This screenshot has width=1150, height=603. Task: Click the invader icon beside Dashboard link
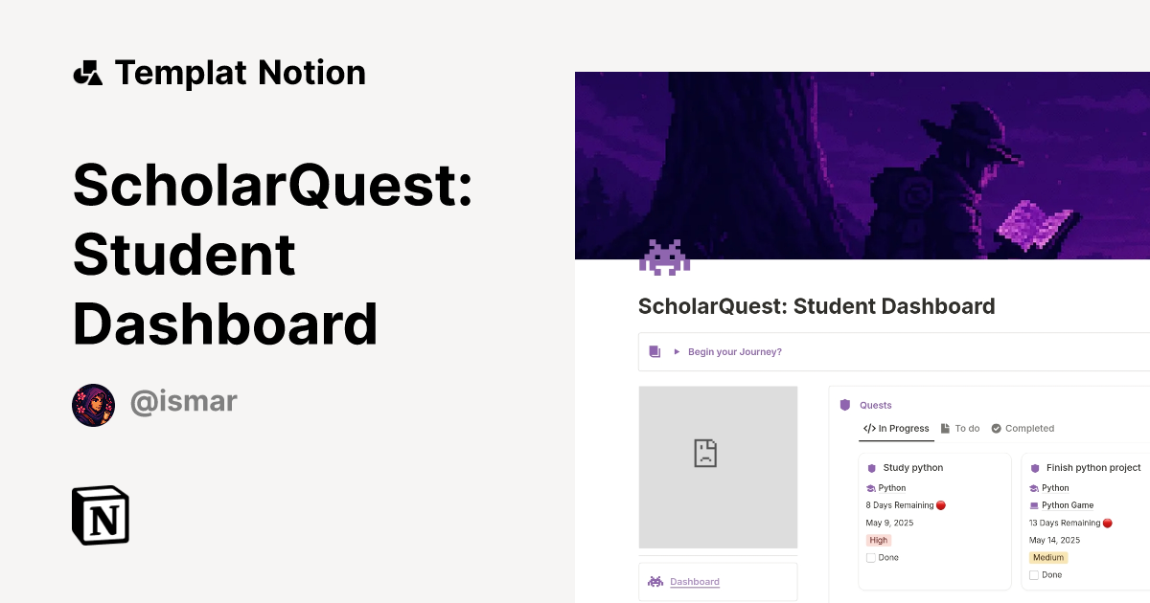[x=655, y=581]
